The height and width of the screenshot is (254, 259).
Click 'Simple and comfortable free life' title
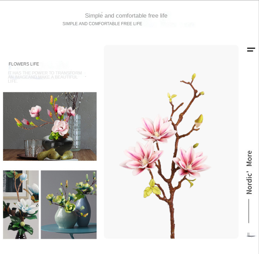coord(126,16)
